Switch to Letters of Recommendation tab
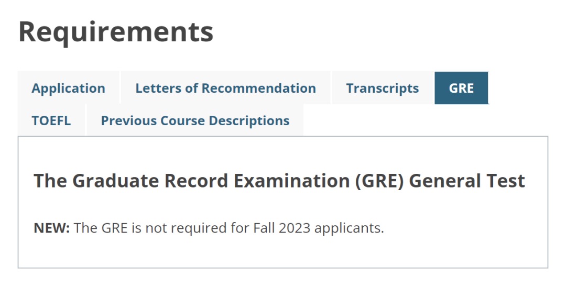The height and width of the screenshot is (287, 566). coord(225,88)
